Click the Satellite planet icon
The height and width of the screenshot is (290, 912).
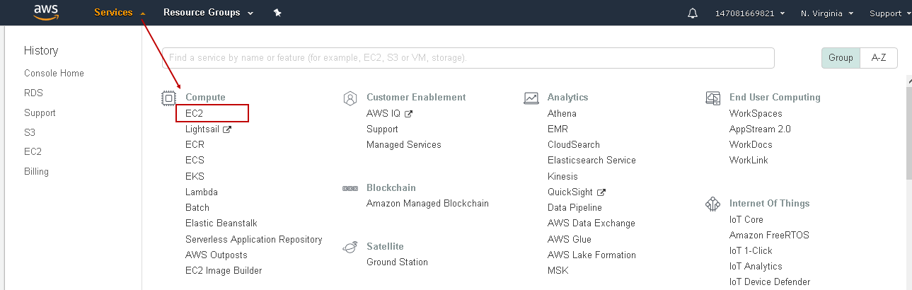(x=350, y=247)
